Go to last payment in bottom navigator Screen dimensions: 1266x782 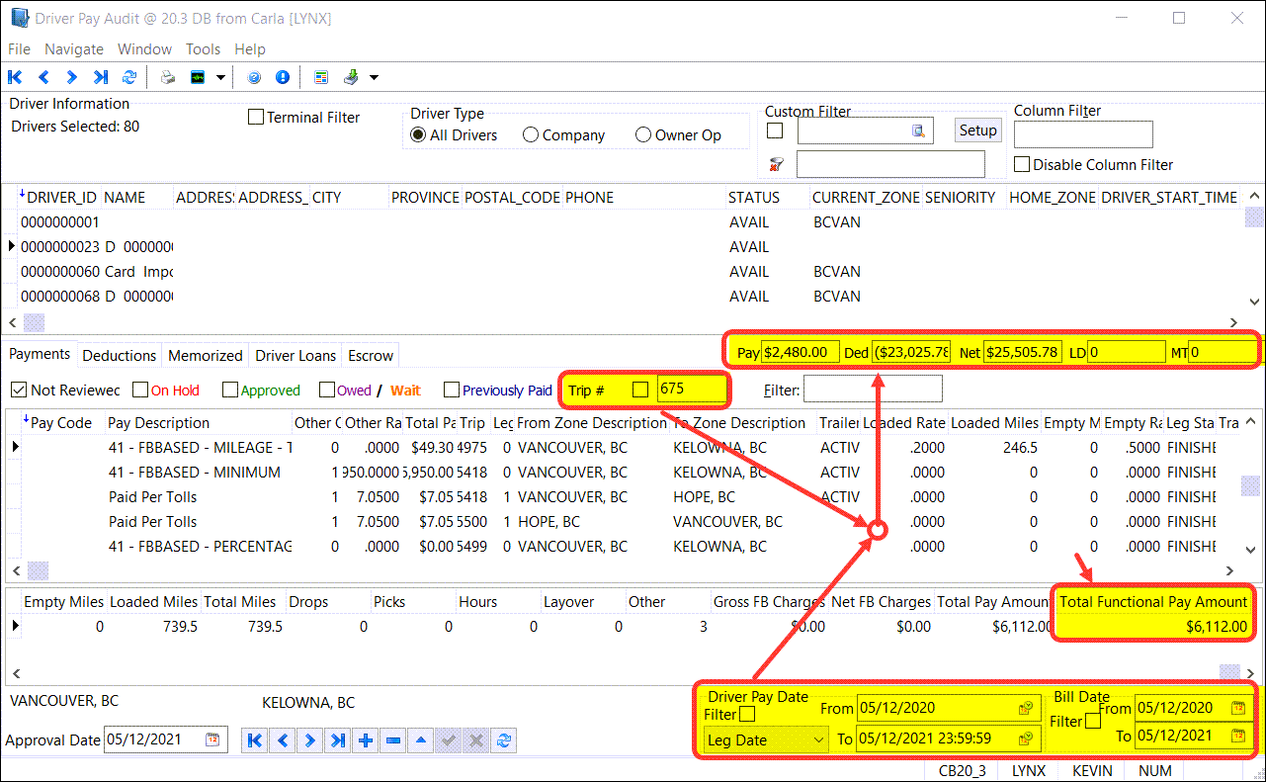[x=338, y=739]
